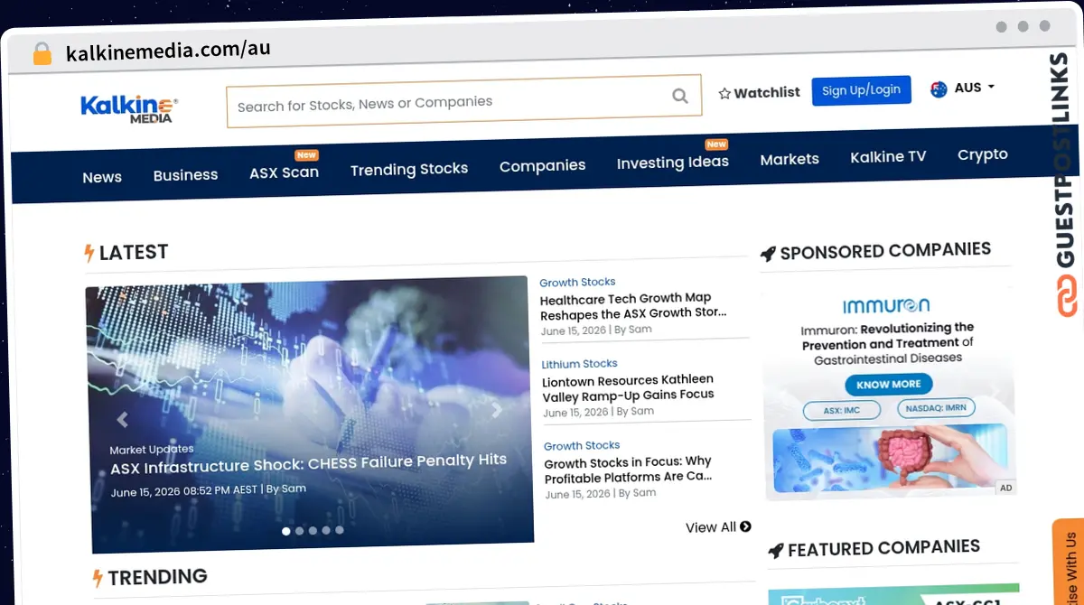Click Lithium Stocks category label
1084x605 pixels.
[579, 364]
